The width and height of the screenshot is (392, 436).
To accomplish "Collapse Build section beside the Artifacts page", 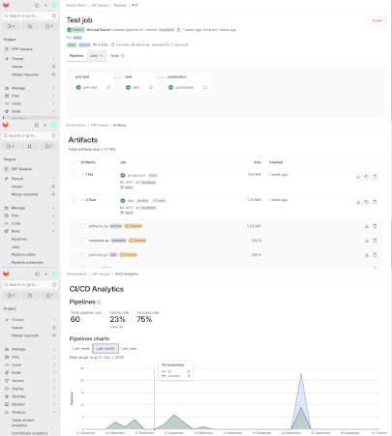I will [30, 231].
